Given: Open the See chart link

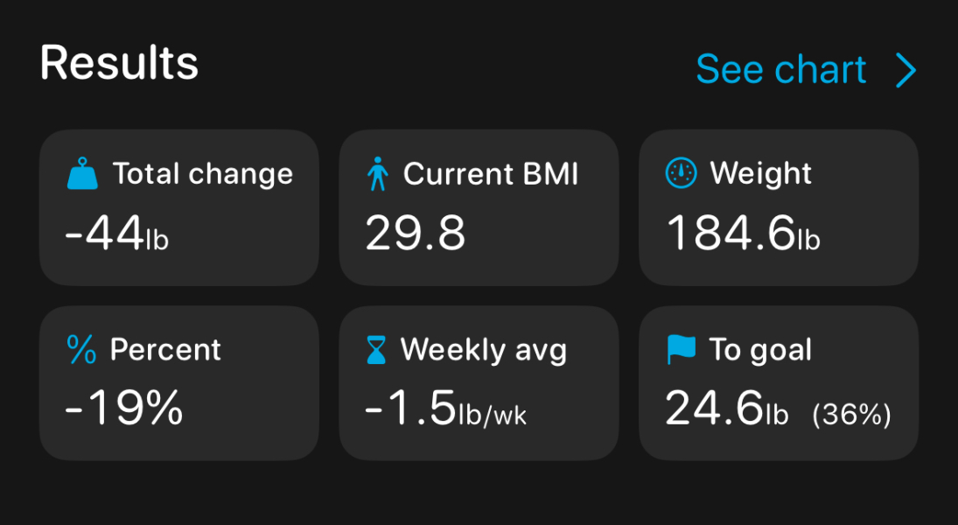Looking at the screenshot, I should (780, 70).
